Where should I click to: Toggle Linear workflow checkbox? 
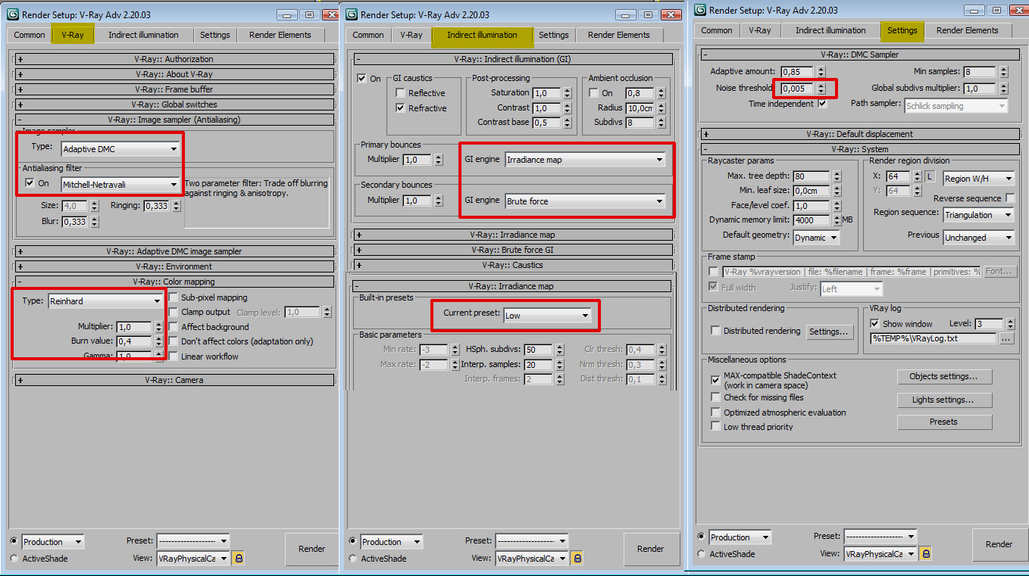[174, 356]
